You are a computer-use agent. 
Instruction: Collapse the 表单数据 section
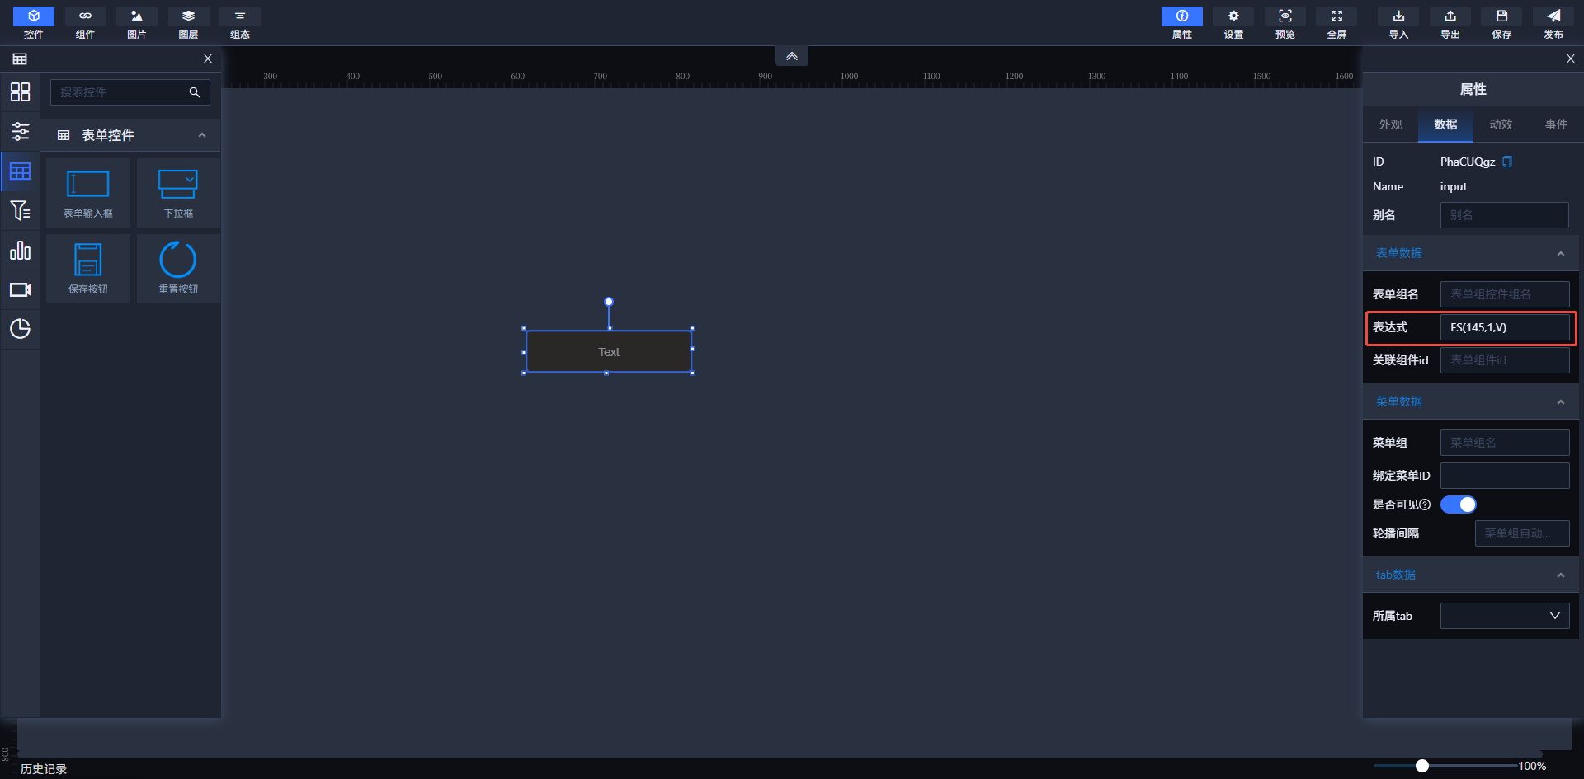point(1560,254)
